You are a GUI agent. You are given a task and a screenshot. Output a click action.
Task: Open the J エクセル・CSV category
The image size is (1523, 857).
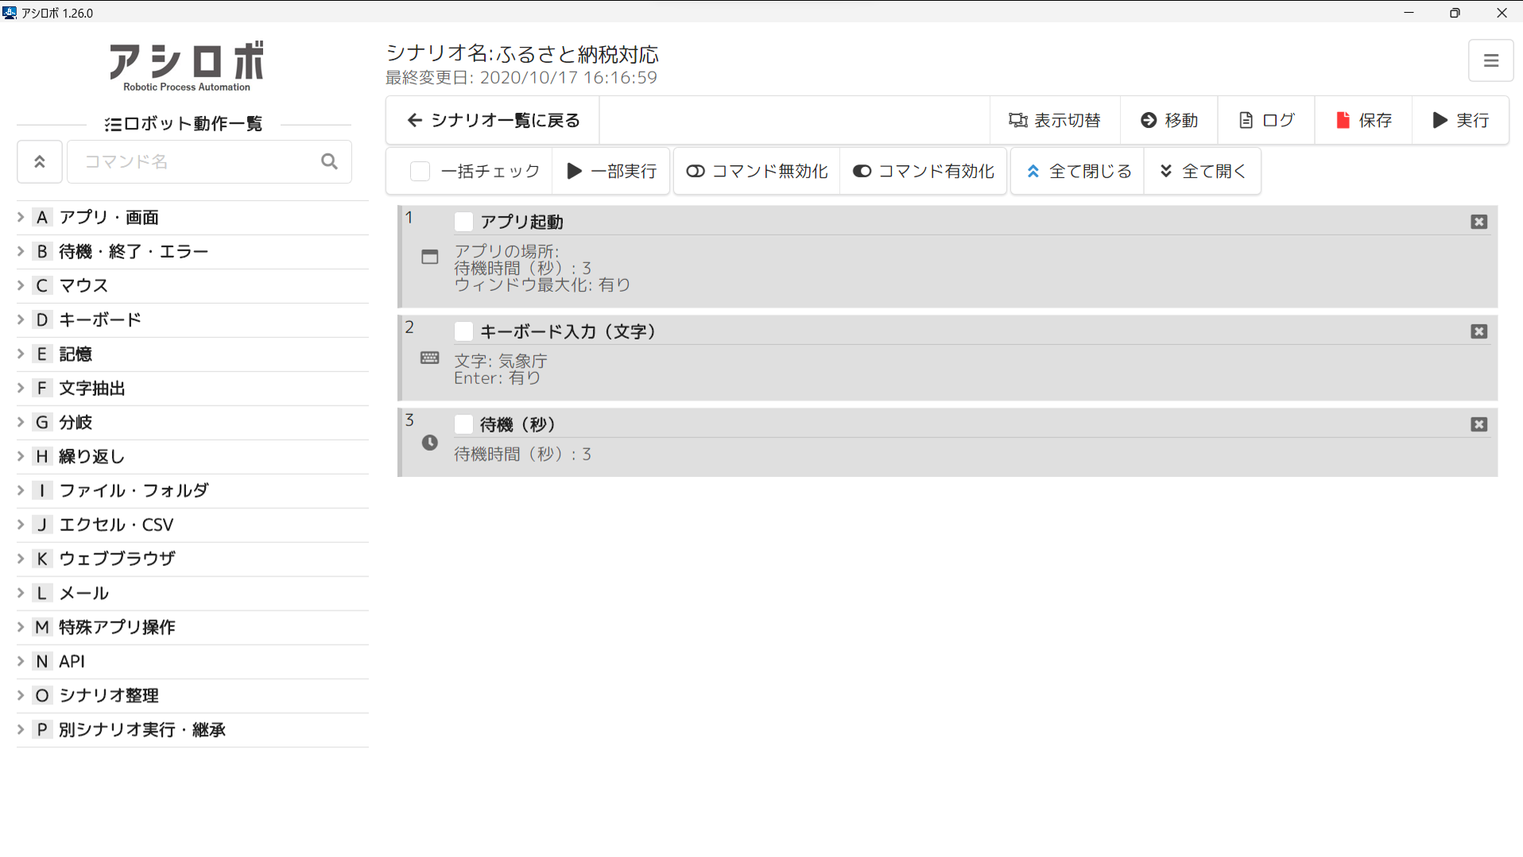click(x=192, y=525)
